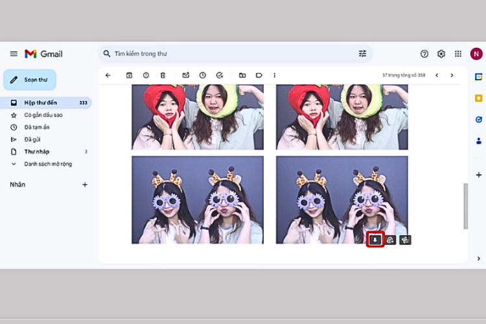The width and height of the screenshot is (486, 324).
Task: Click Soạn thư compose button
Action: pos(30,80)
